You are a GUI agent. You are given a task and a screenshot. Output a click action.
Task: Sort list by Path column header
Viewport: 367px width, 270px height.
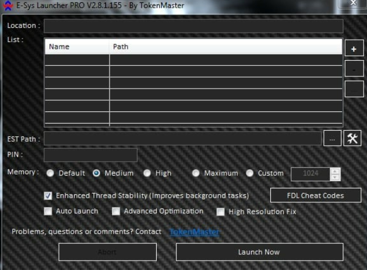225,47
